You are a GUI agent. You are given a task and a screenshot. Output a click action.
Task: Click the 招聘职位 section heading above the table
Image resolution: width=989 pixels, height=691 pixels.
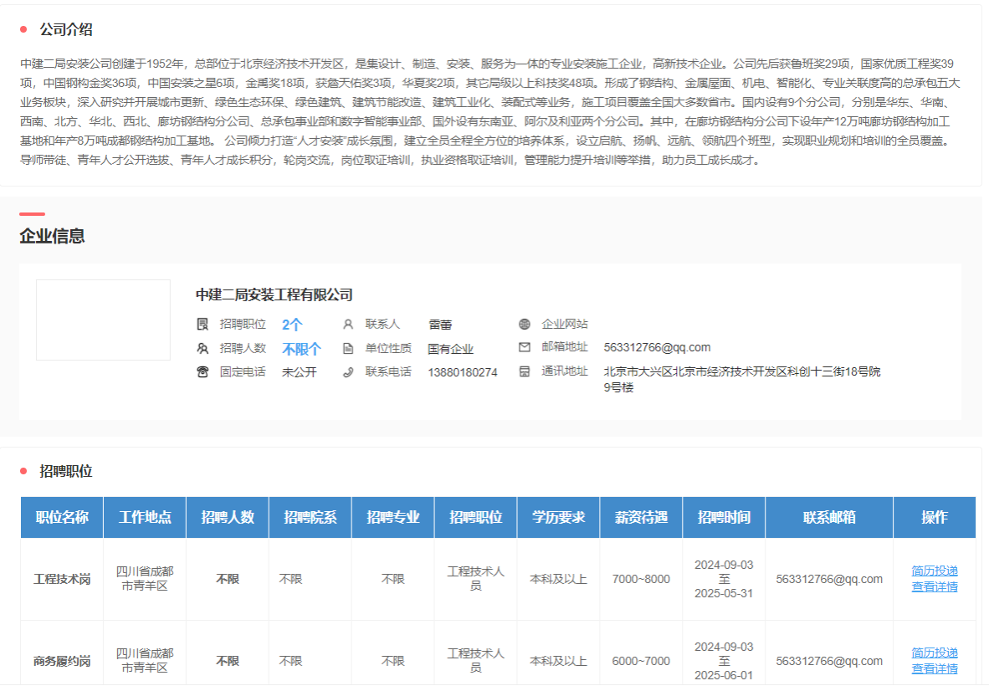tap(66, 472)
